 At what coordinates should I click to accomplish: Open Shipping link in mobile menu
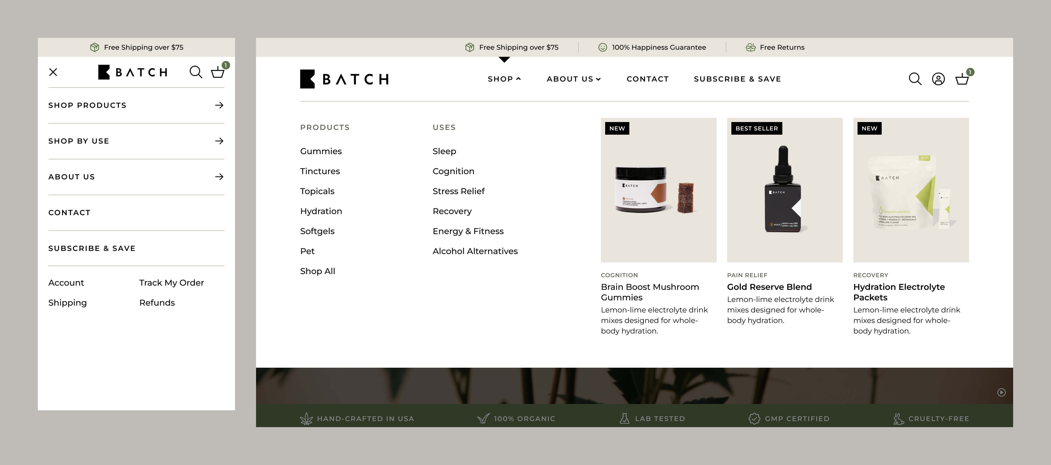point(67,302)
